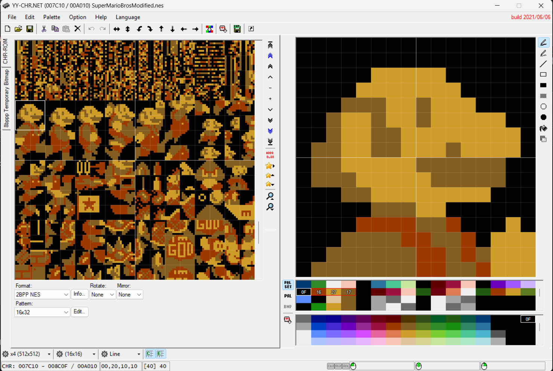Open the Mirror dropdown
The width and height of the screenshot is (553, 371).
point(130,294)
